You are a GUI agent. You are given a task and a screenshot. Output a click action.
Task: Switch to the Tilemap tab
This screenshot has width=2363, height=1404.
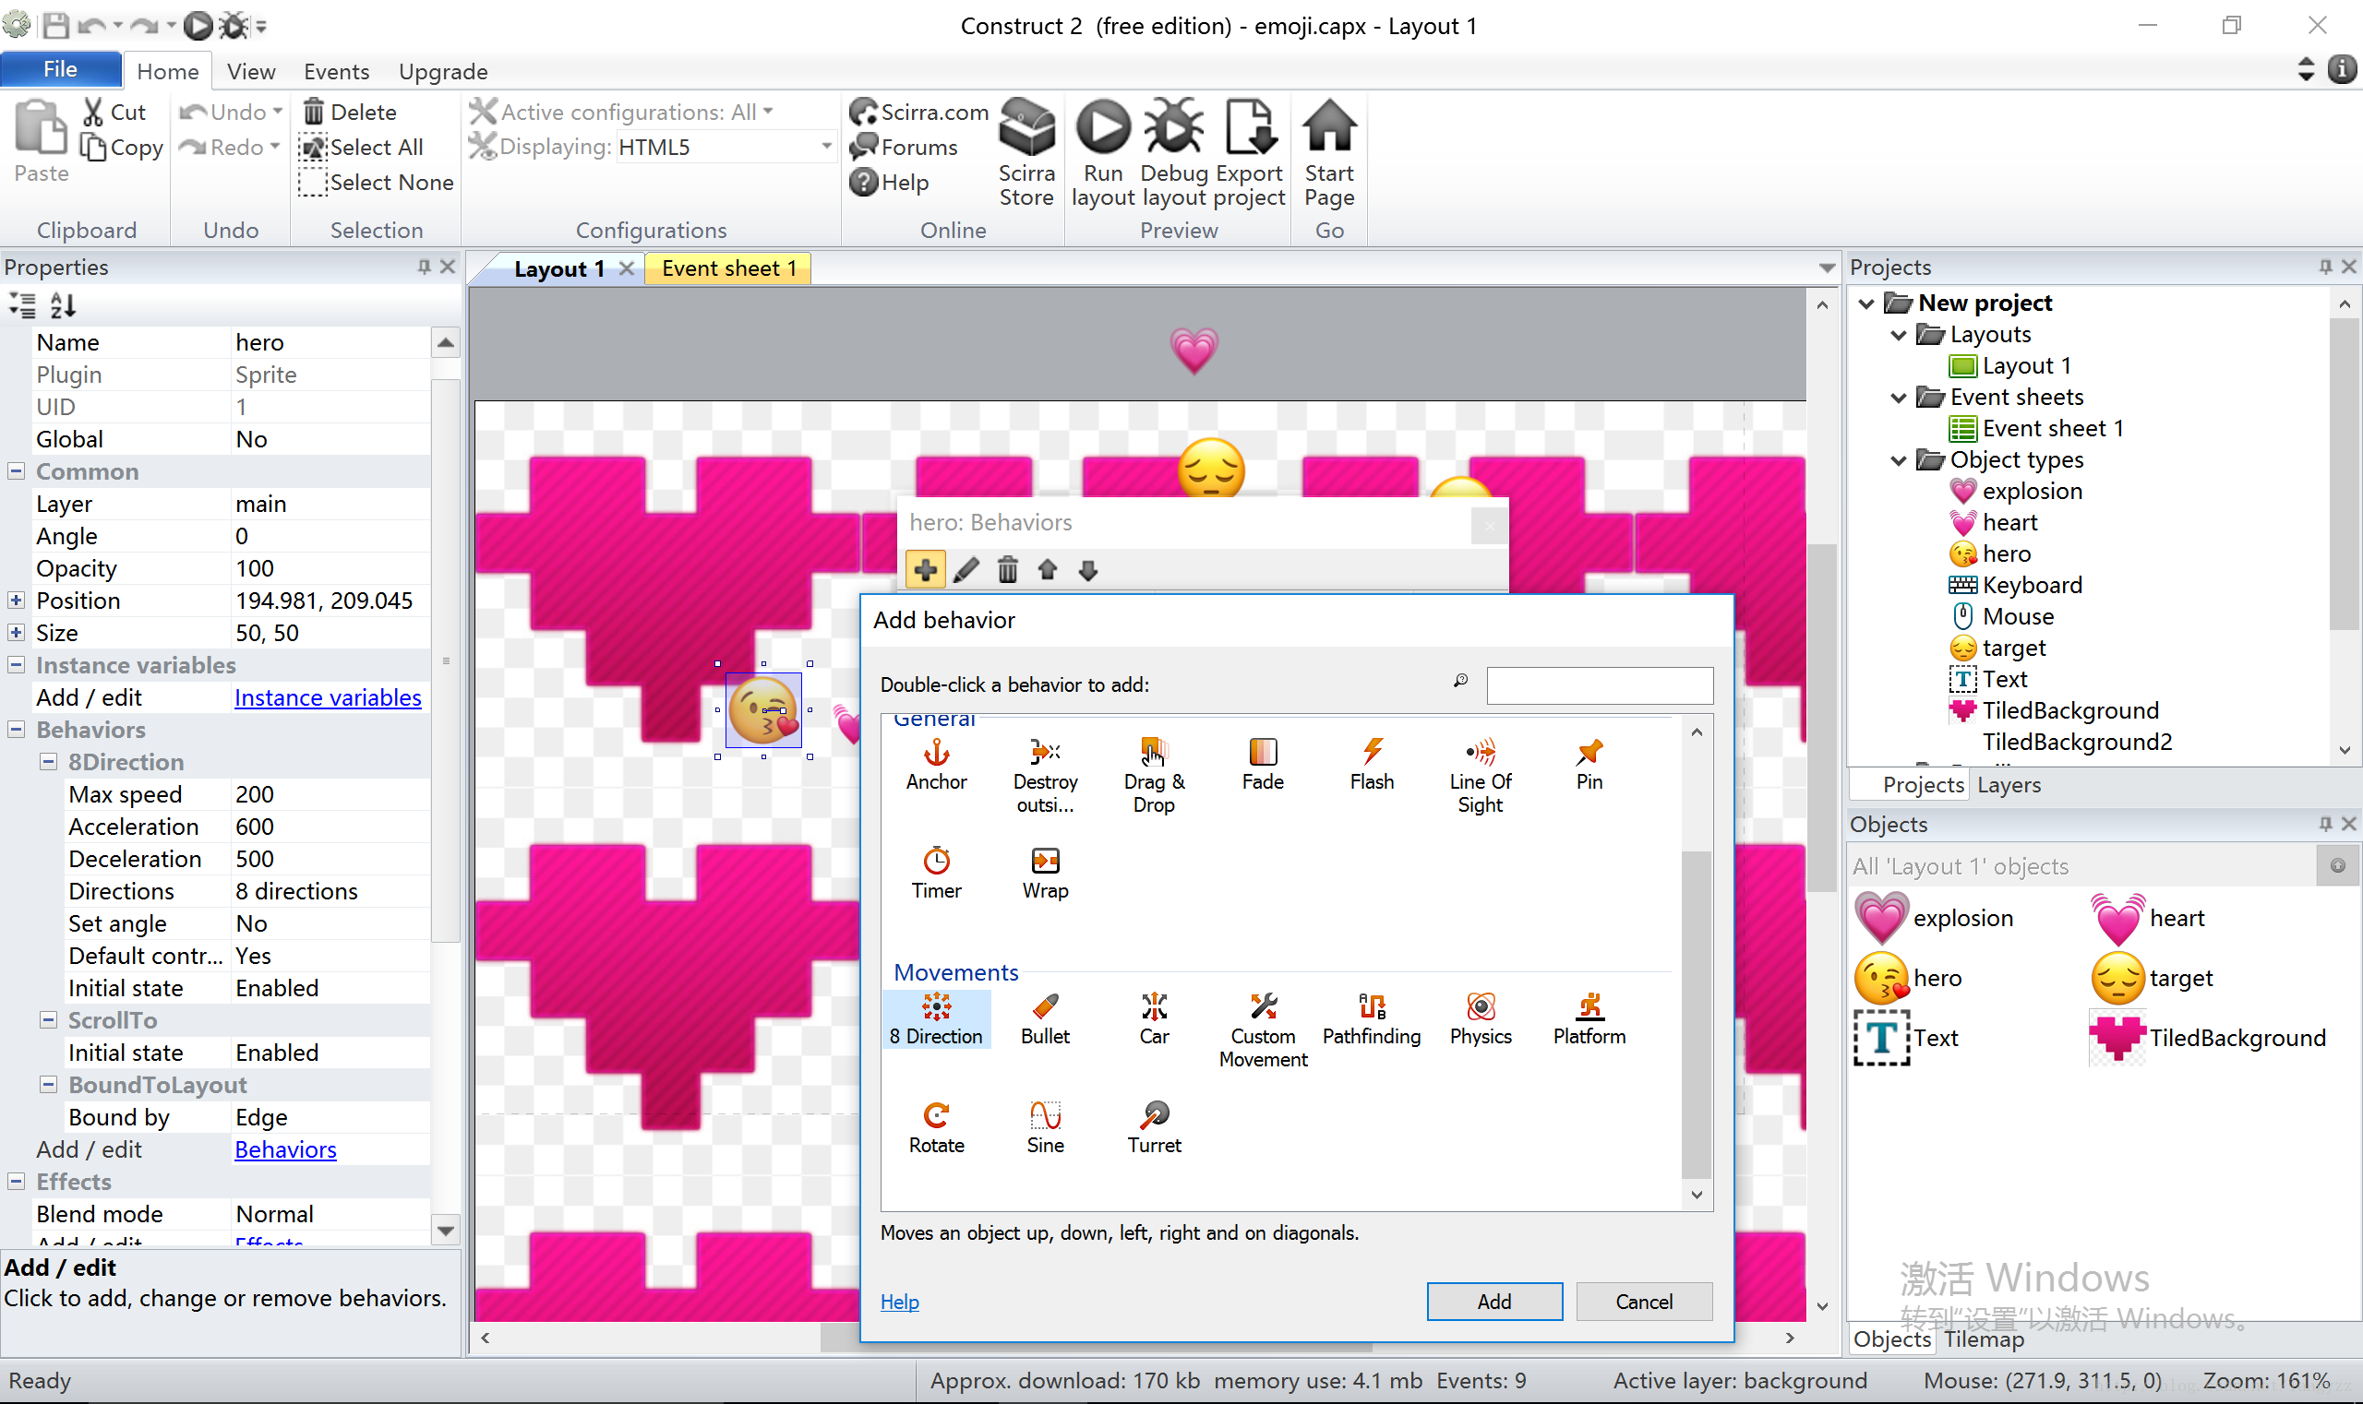1985,1339
